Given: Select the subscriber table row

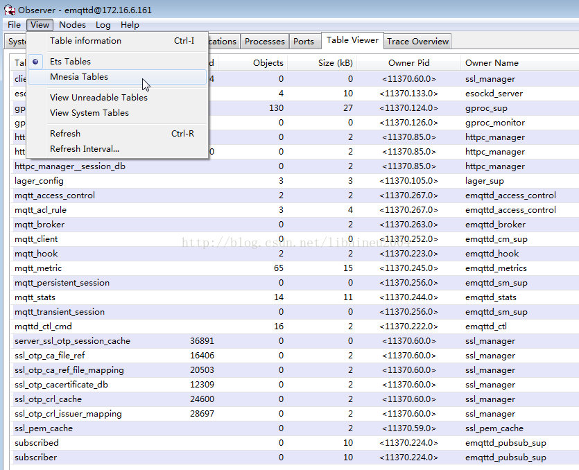Looking at the screenshot, I should (295, 458).
